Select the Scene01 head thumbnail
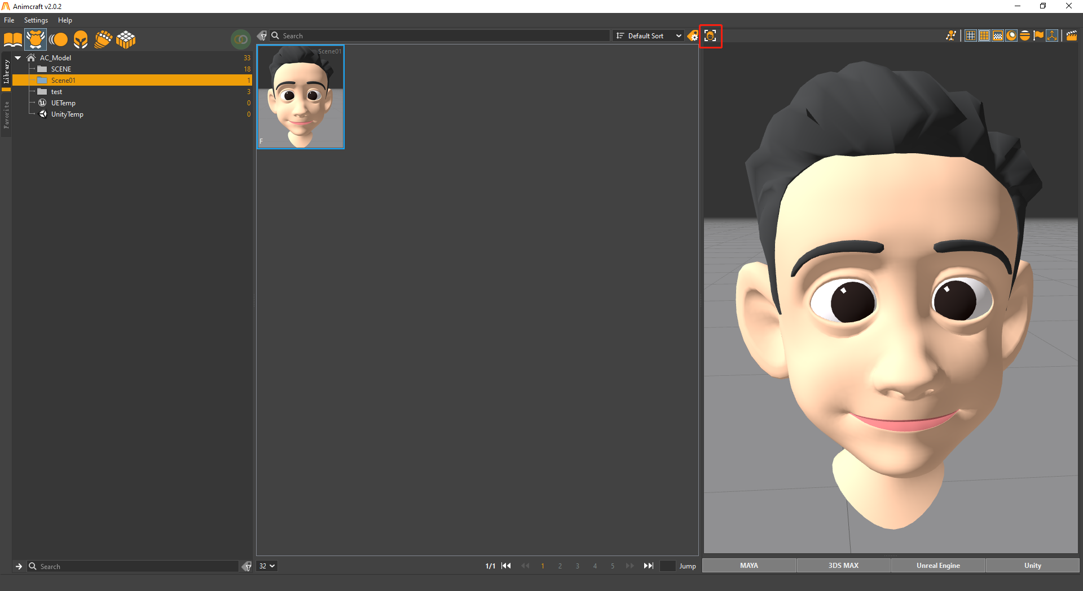This screenshot has height=591, width=1083. click(301, 97)
